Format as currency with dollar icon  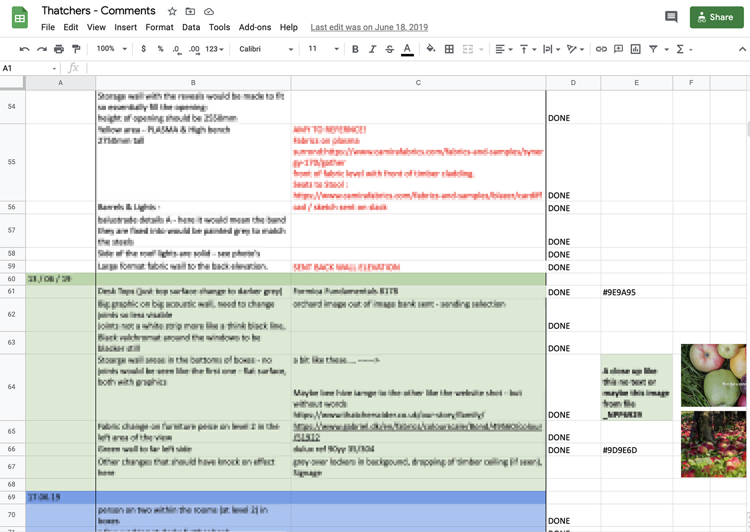click(x=143, y=49)
